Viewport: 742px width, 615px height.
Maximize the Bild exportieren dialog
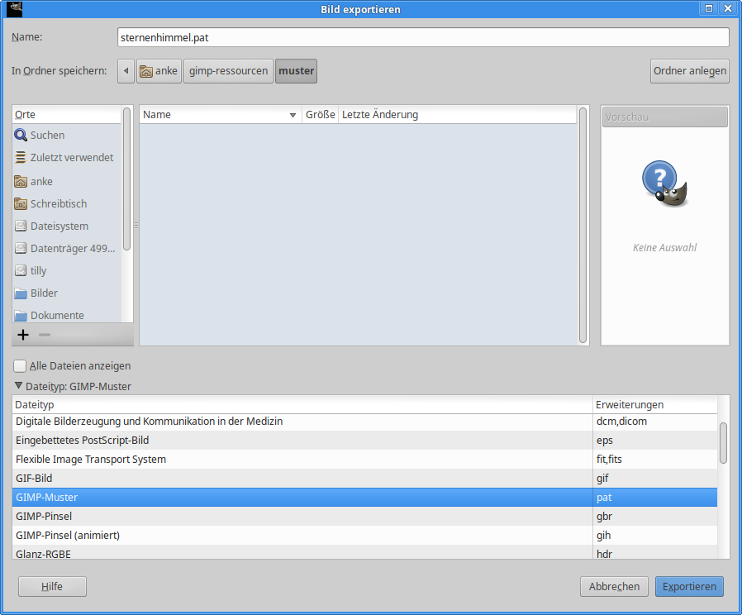709,8
